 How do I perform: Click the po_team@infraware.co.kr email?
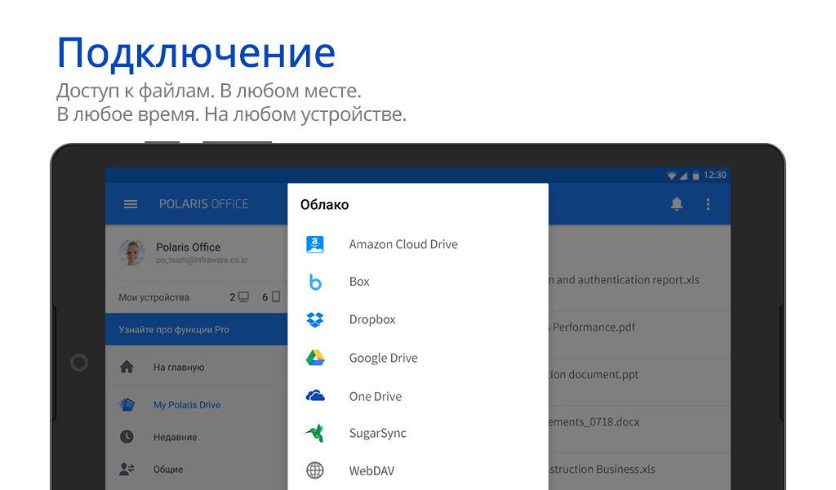pyautogui.click(x=202, y=261)
